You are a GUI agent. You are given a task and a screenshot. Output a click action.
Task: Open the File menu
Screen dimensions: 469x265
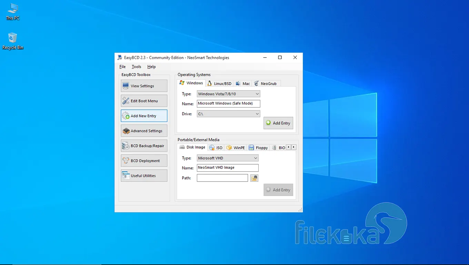click(x=122, y=67)
